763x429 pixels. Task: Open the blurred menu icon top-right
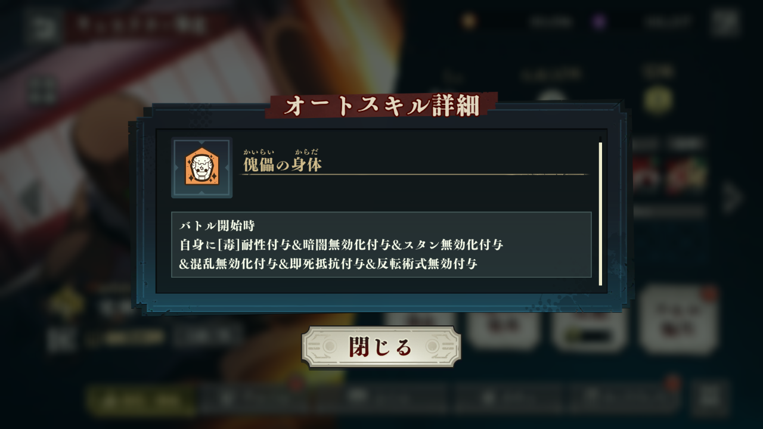click(x=725, y=23)
